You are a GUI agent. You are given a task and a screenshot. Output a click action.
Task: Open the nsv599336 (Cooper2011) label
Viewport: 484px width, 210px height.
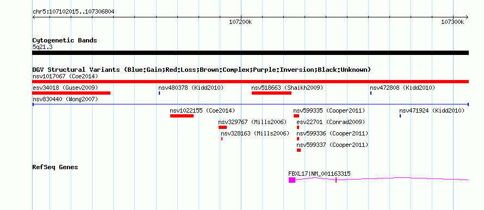tap(332, 133)
